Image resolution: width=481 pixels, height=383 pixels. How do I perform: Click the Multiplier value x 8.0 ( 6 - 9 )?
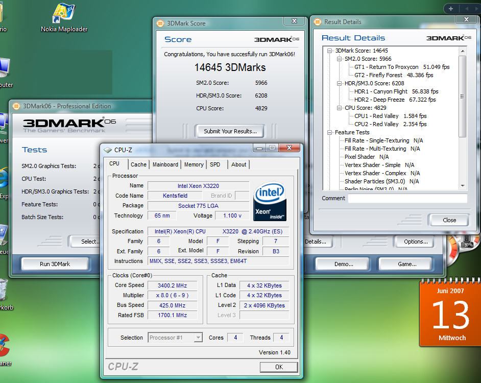[173, 295]
